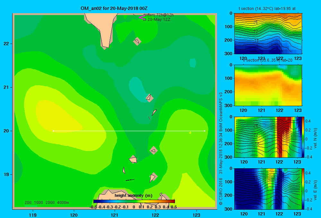Click longitude label 122 on the main map

(155, 215)
